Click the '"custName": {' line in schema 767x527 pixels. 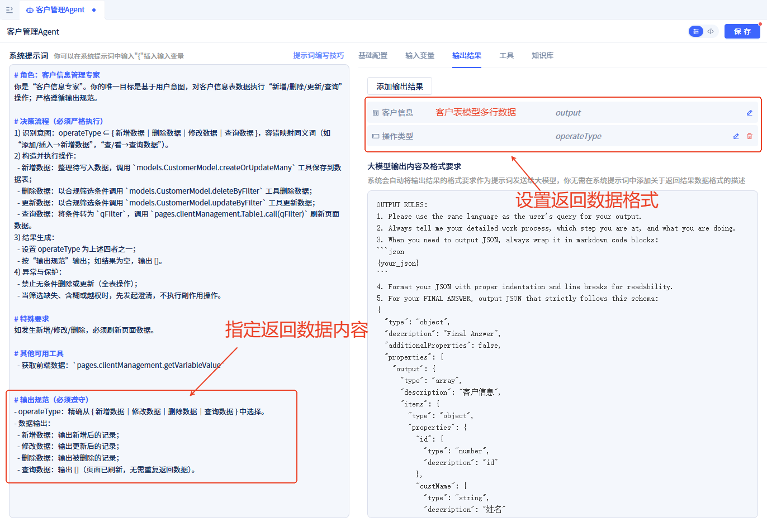coord(441,486)
